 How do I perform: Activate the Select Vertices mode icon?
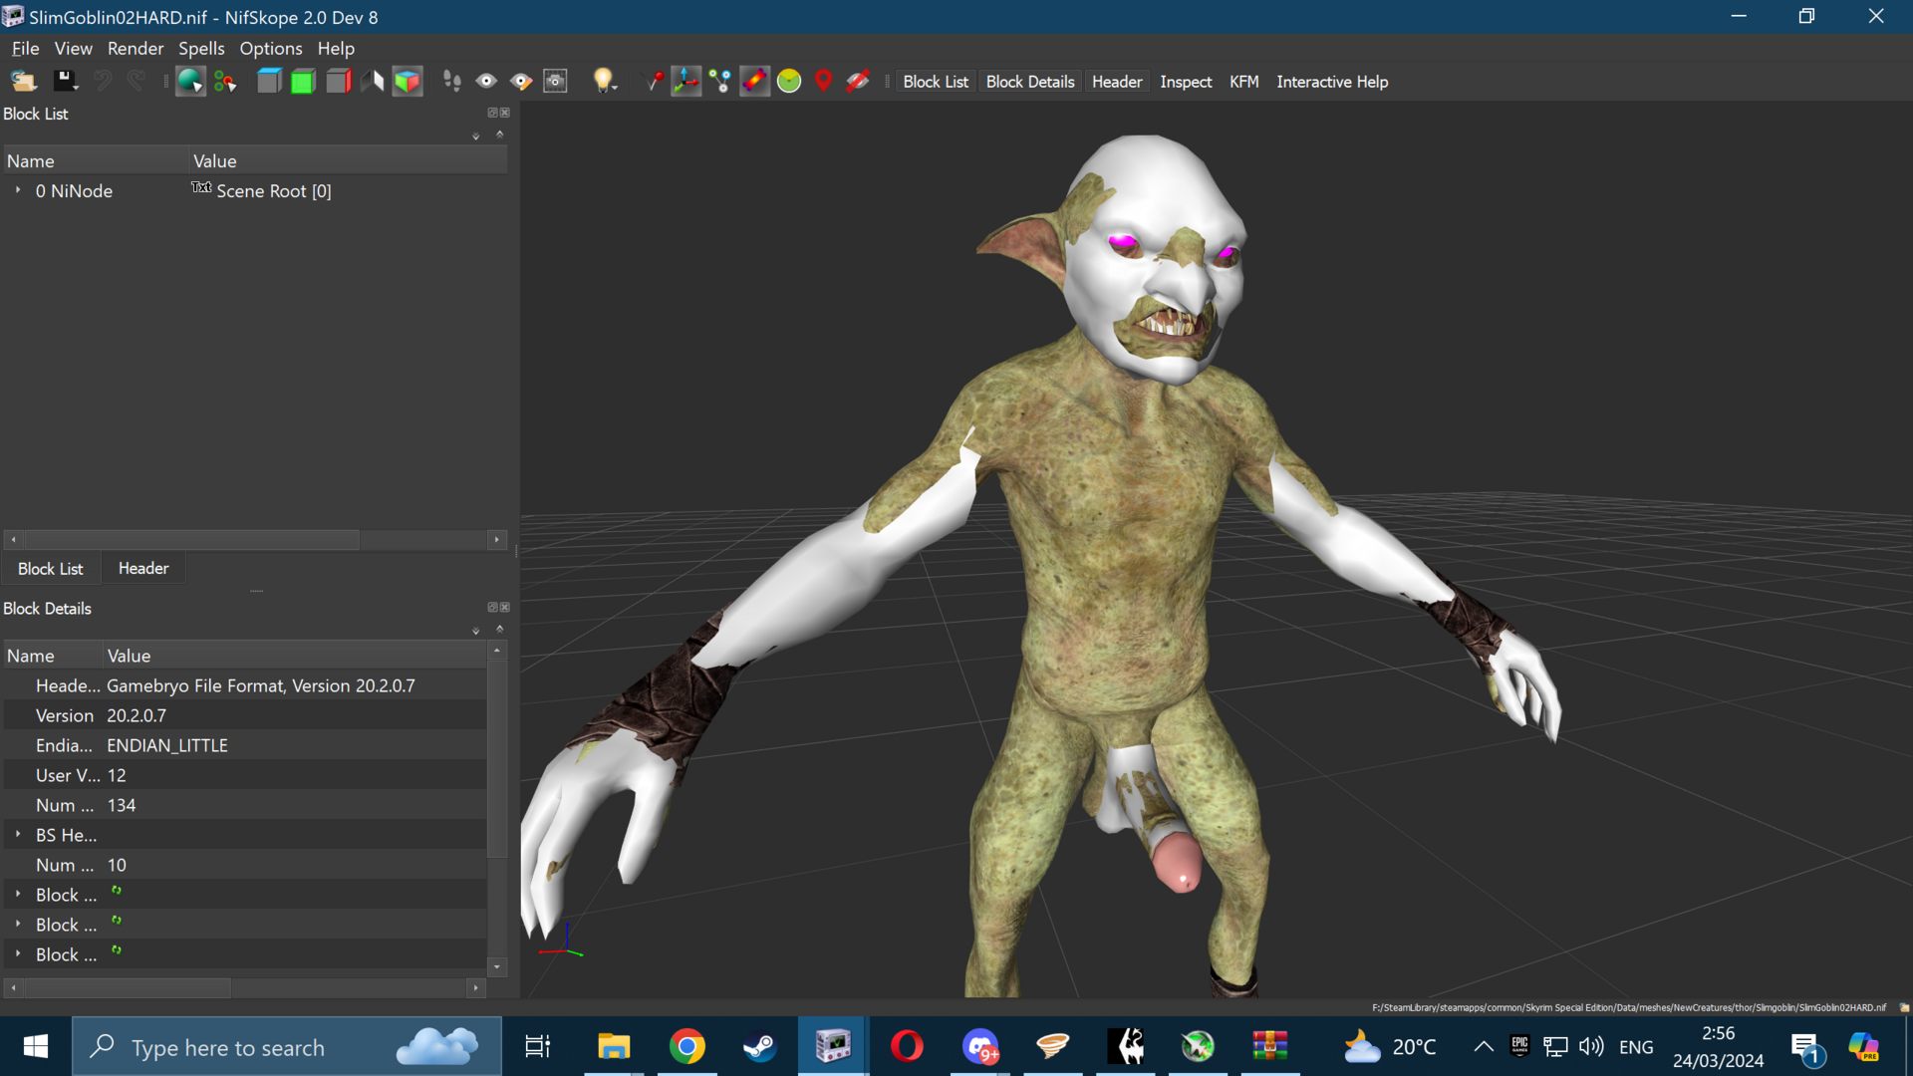[225, 82]
